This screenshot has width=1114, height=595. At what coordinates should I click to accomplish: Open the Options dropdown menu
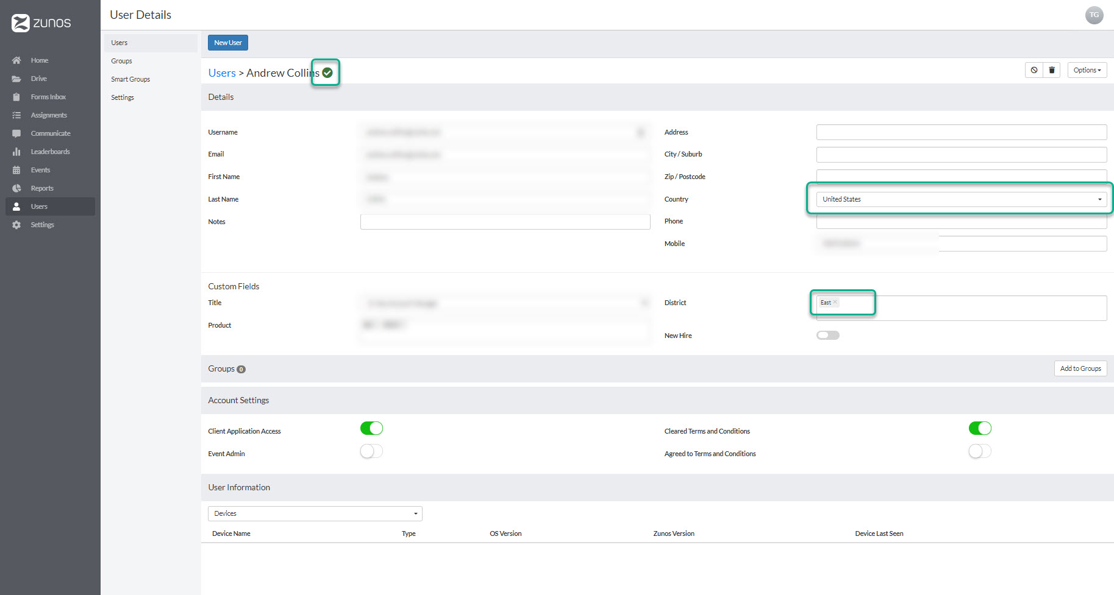1087,70
